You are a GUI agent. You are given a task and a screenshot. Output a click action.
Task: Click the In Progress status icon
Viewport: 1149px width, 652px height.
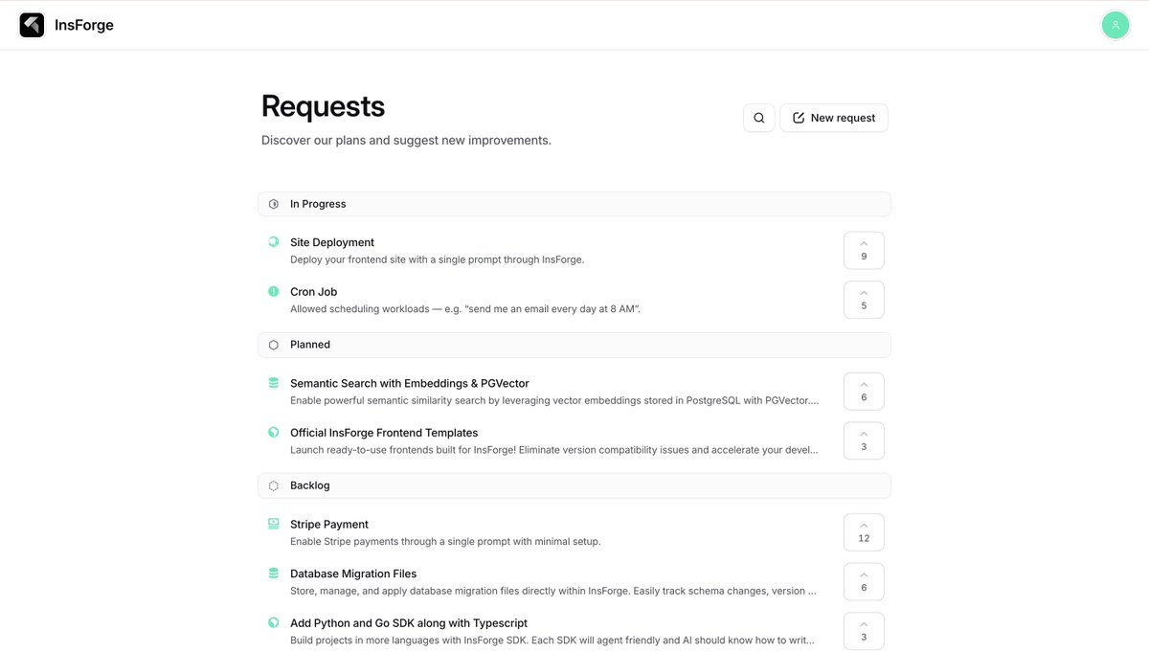point(274,204)
